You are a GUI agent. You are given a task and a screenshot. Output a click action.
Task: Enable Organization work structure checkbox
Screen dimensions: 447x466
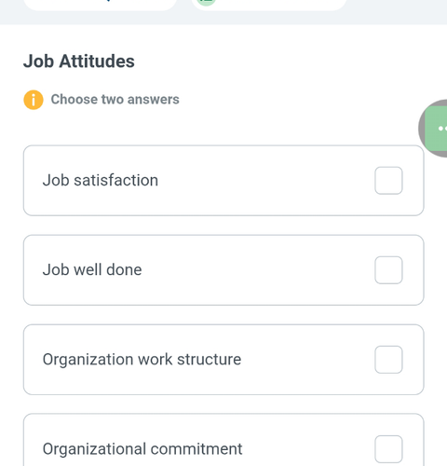point(388,360)
